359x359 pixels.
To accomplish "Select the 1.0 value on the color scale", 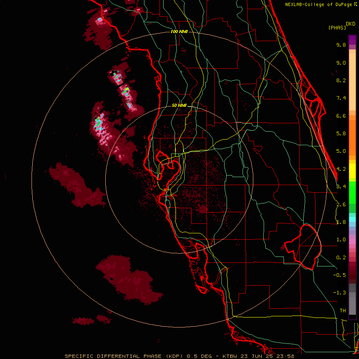I will tap(341, 240).
